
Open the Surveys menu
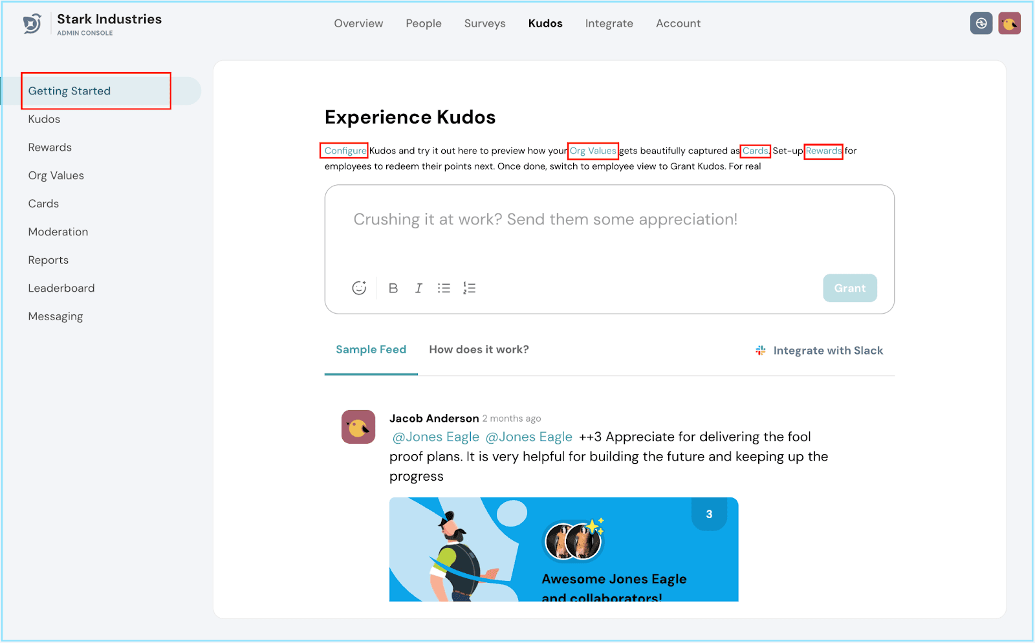[485, 24]
